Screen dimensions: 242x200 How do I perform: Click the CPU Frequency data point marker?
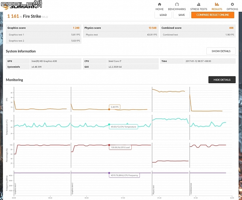[x=109, y=173]
